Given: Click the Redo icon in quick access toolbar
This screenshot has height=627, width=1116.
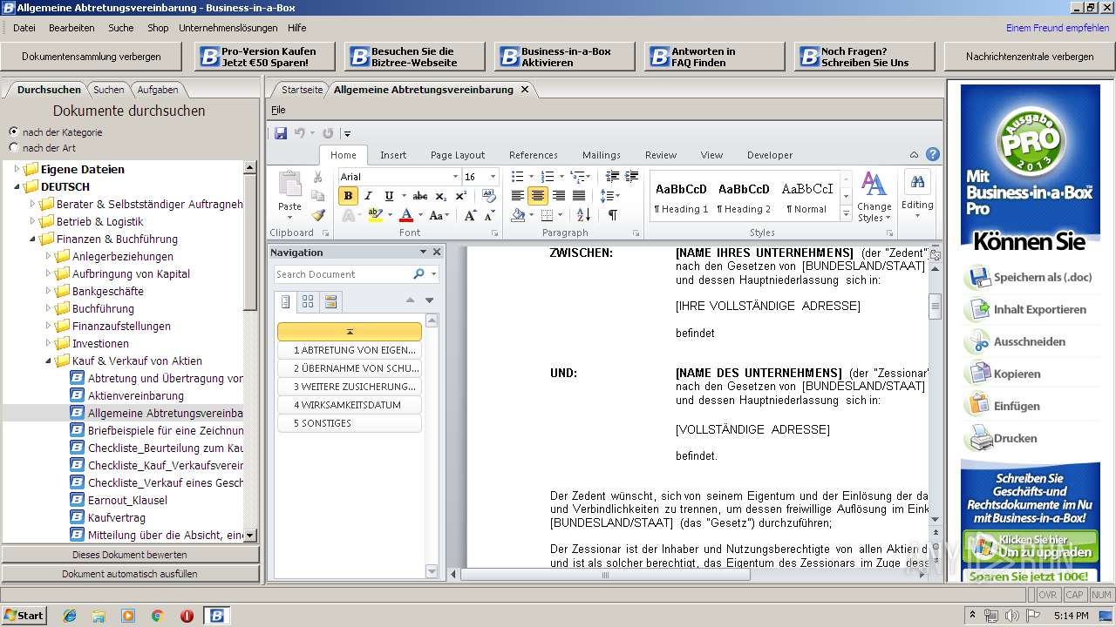Looking at the screenshot, I should point(328,133).
